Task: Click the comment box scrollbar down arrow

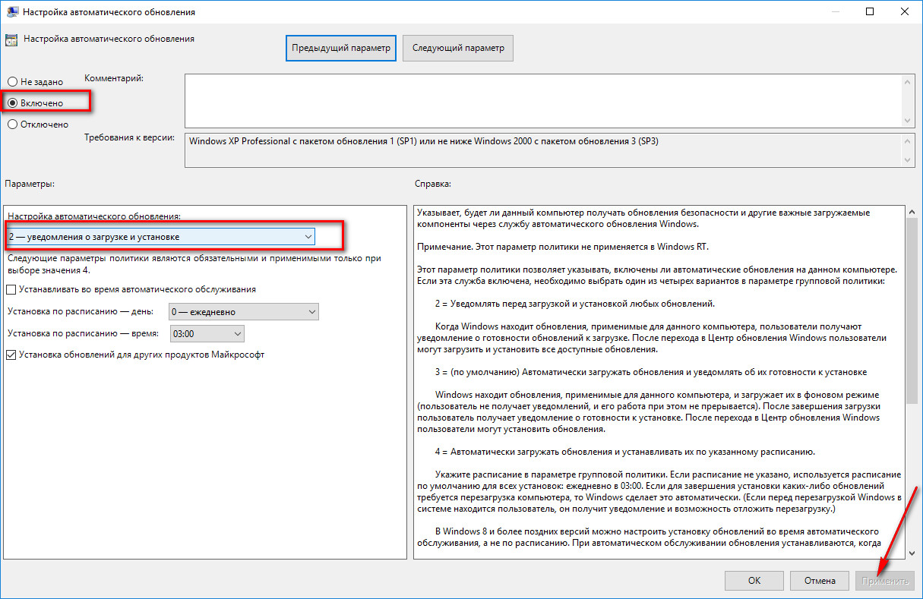Action: click(909, 121)
